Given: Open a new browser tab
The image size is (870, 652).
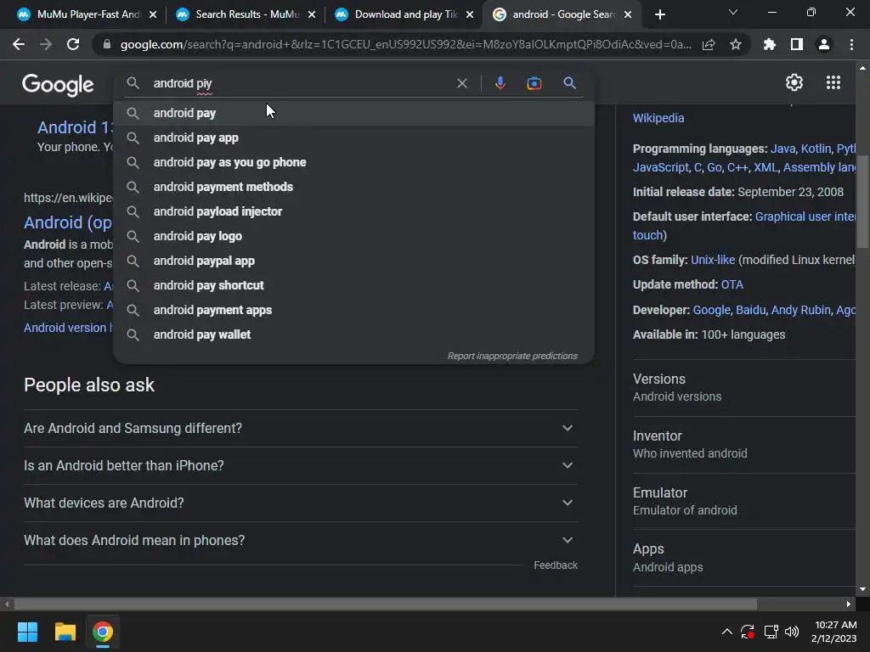Looking at the screenshot, I should click(659, 14).
